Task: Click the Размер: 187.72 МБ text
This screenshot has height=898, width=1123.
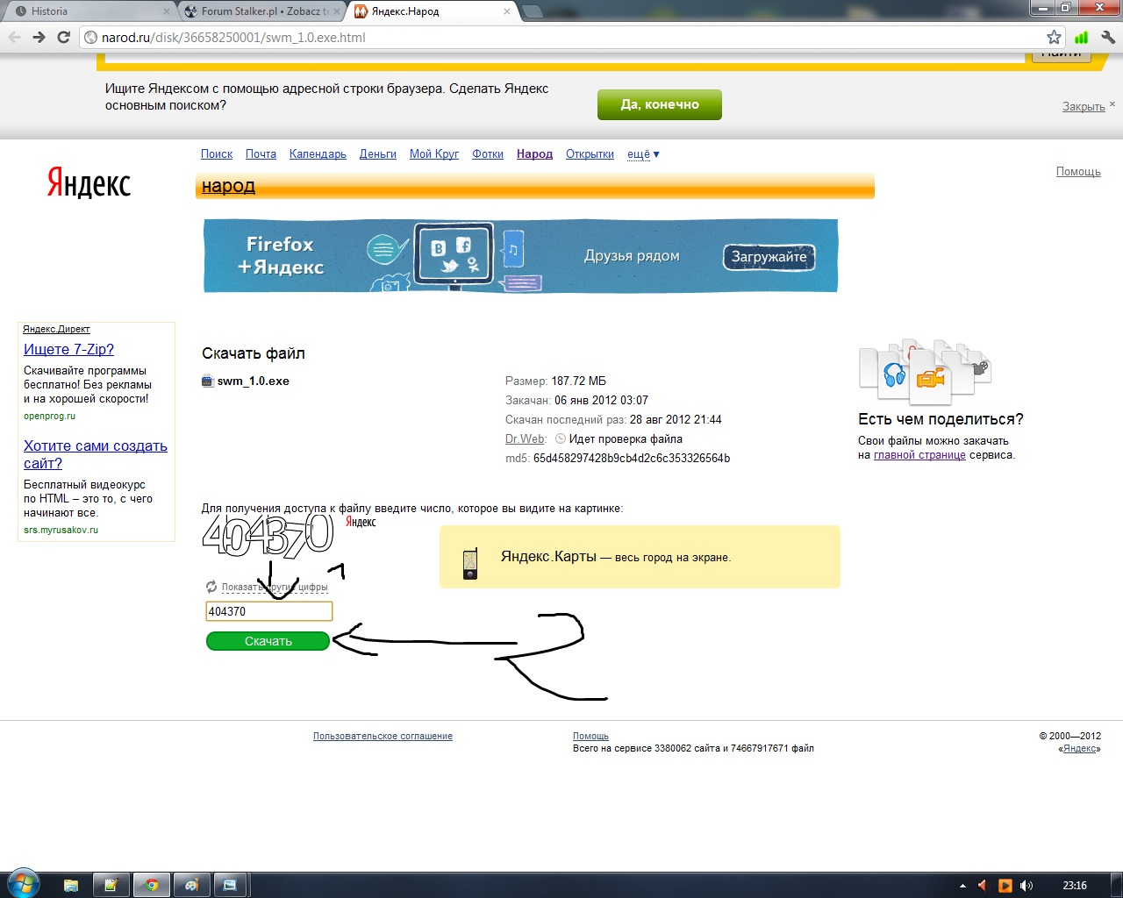Action: click(x=555, y=381)
